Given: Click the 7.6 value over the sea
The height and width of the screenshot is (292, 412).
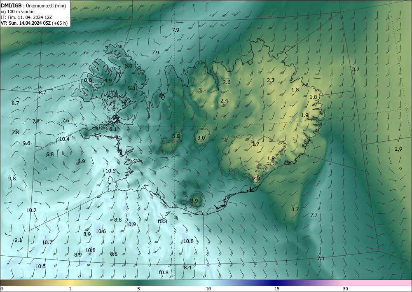Looking at the screenshot, I should 66,121.
